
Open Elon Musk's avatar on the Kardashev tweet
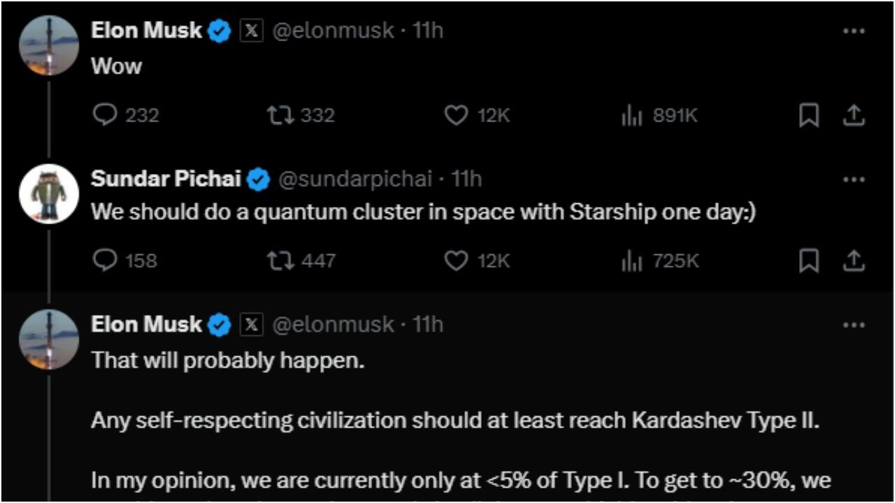(x=49, y=340)
